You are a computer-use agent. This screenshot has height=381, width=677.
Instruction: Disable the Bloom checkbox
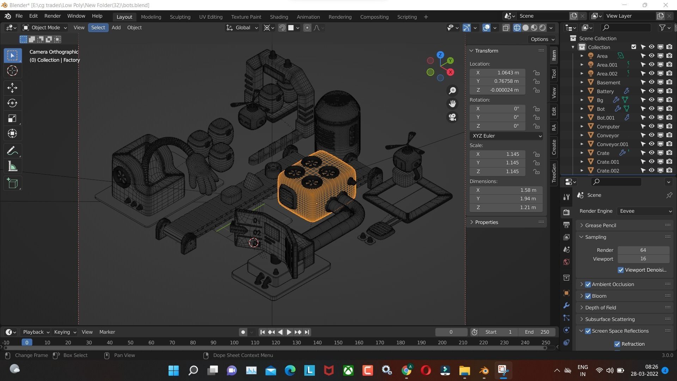pos(588,296)
